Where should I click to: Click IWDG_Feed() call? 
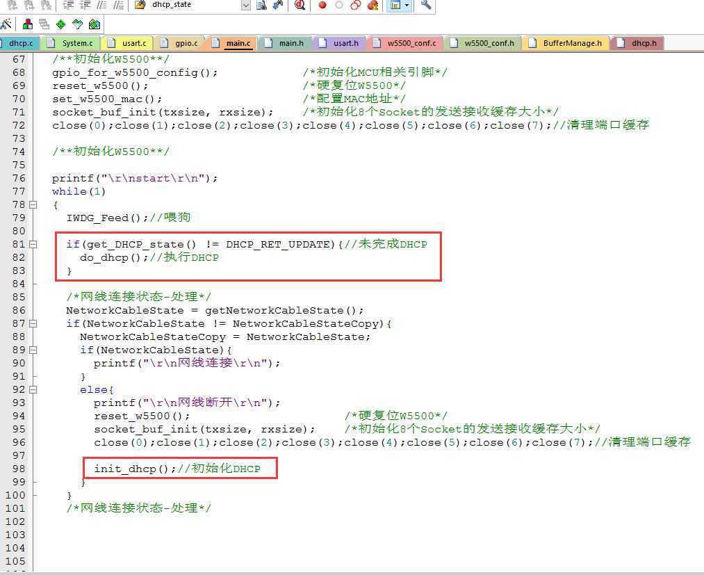point(107,218)
